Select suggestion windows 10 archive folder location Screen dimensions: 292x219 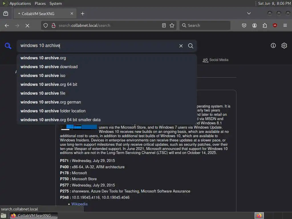coord(107,111)
